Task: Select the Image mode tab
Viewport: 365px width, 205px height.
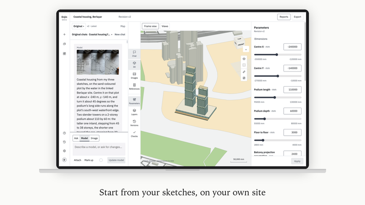Action: (94, 138)
